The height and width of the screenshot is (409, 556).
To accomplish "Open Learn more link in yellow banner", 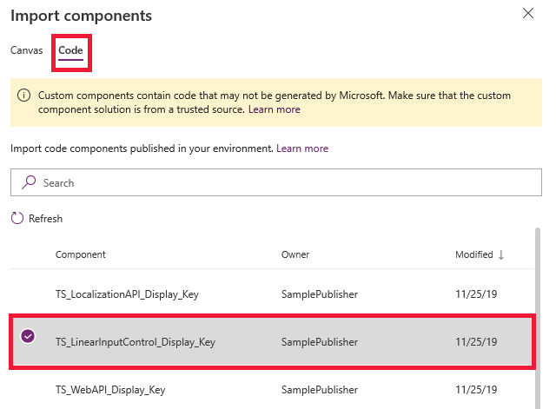I will (x=275, y=109).
